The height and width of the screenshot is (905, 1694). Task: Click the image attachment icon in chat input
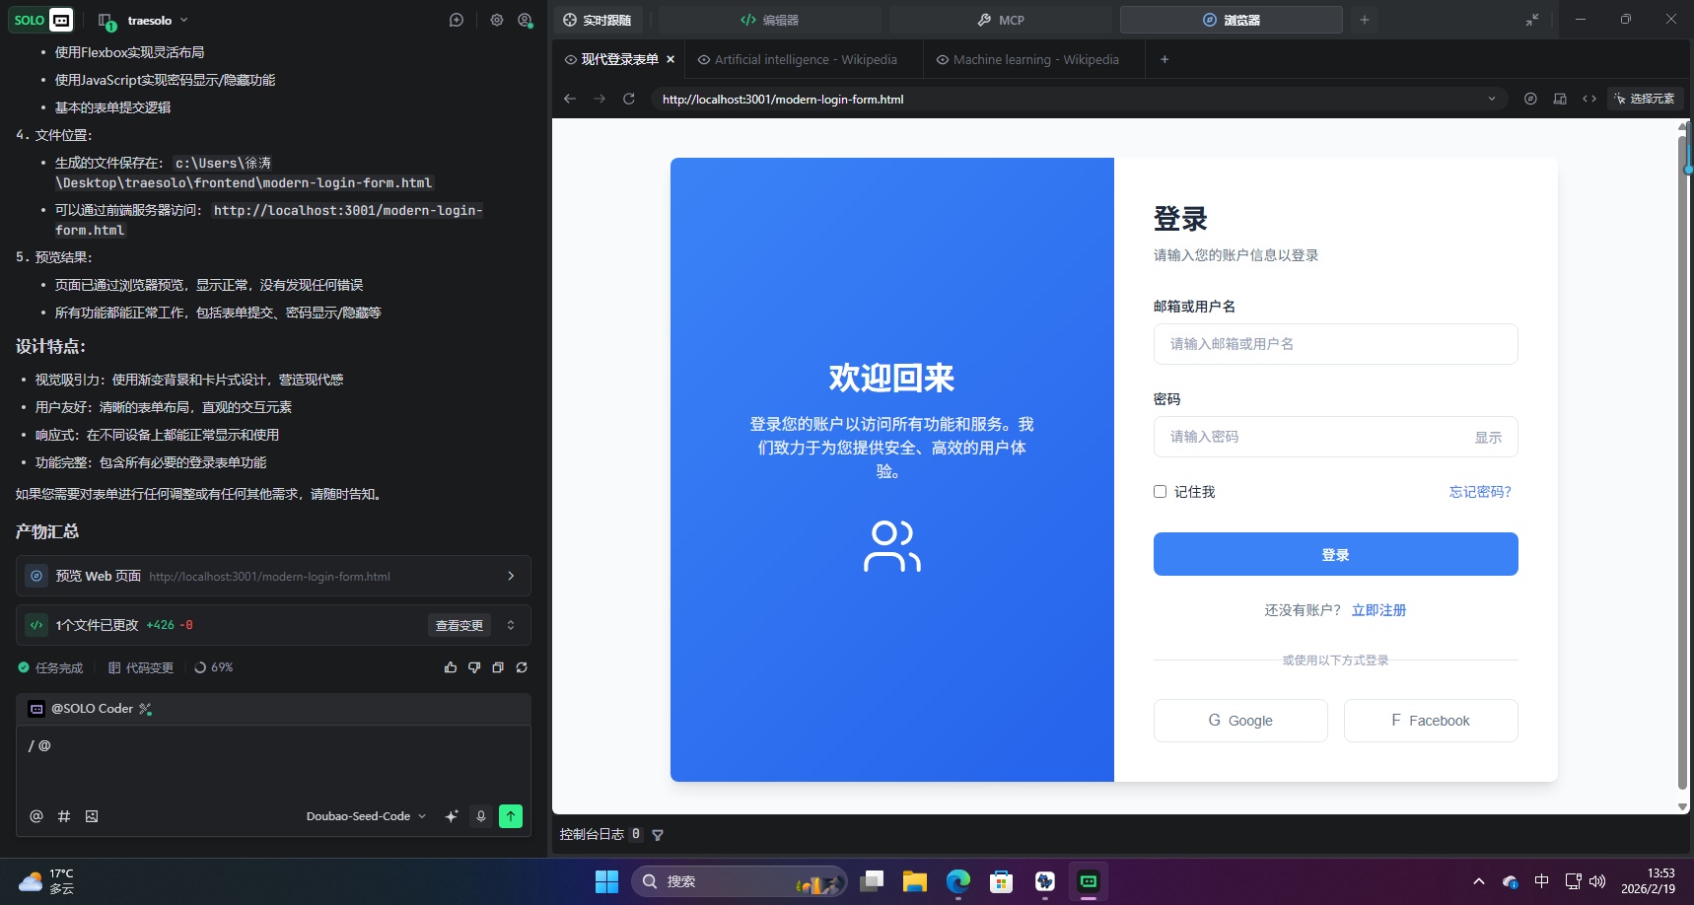[92, 816]
